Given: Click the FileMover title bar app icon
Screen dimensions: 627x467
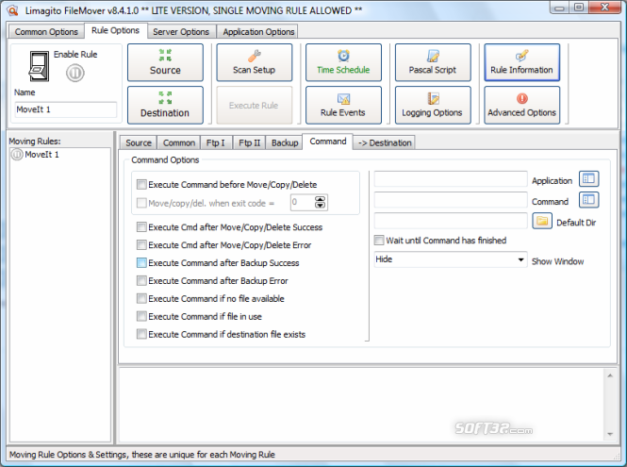Looking at the screenshot, I should 13,10.
